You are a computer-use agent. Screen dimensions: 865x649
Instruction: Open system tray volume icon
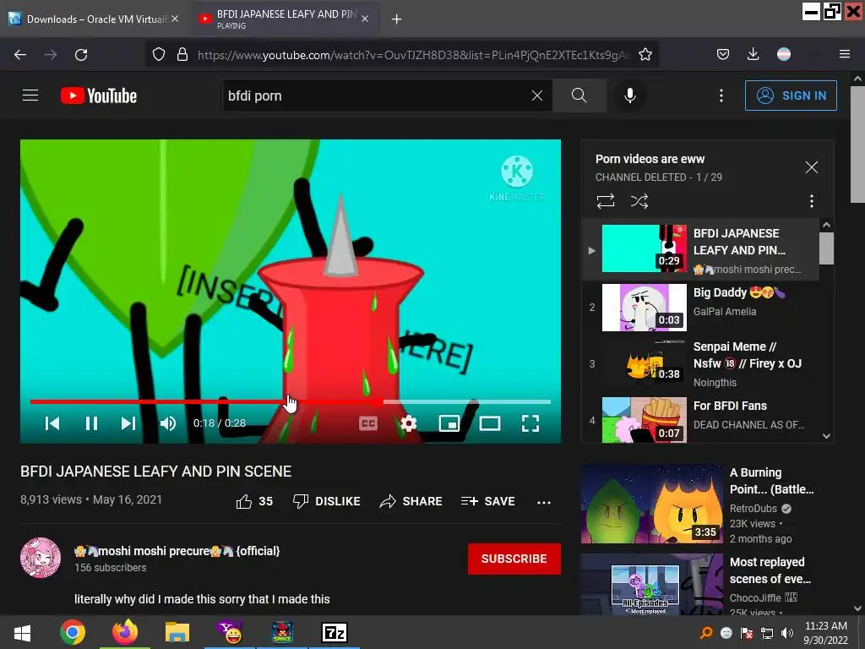pyautogui.click(x=787, y=633)
